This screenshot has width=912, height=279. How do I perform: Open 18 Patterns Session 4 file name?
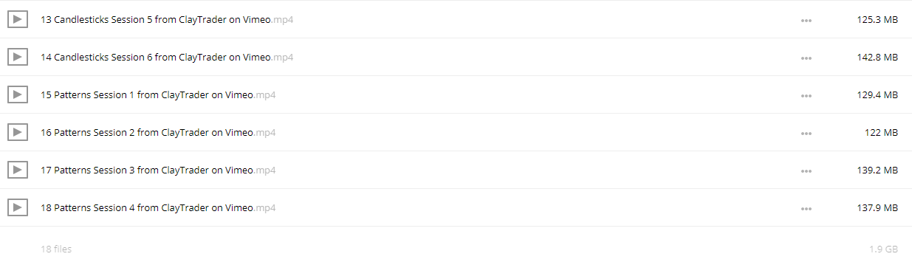coord(158,207)
